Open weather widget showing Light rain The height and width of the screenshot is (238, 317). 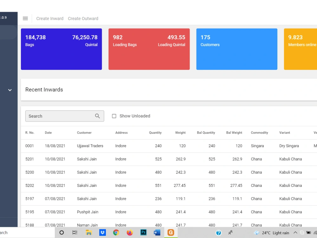coord(272,233)
